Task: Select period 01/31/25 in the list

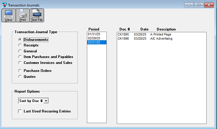Action: (94, 34)
